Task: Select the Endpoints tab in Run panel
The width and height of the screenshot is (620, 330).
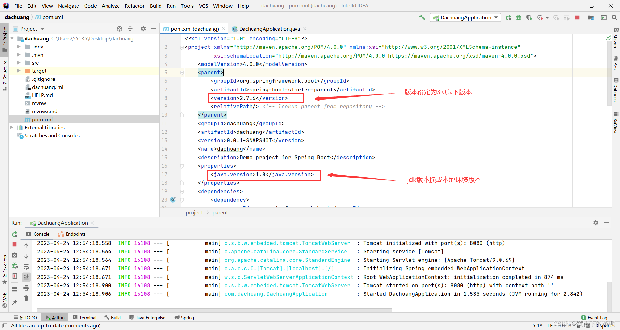Action: [x=75, y=234]
